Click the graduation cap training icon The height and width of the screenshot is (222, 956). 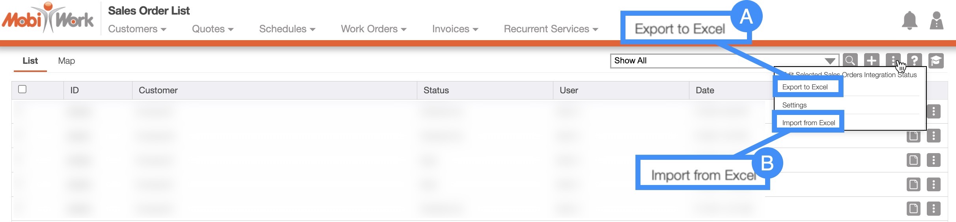coord(936,61)
